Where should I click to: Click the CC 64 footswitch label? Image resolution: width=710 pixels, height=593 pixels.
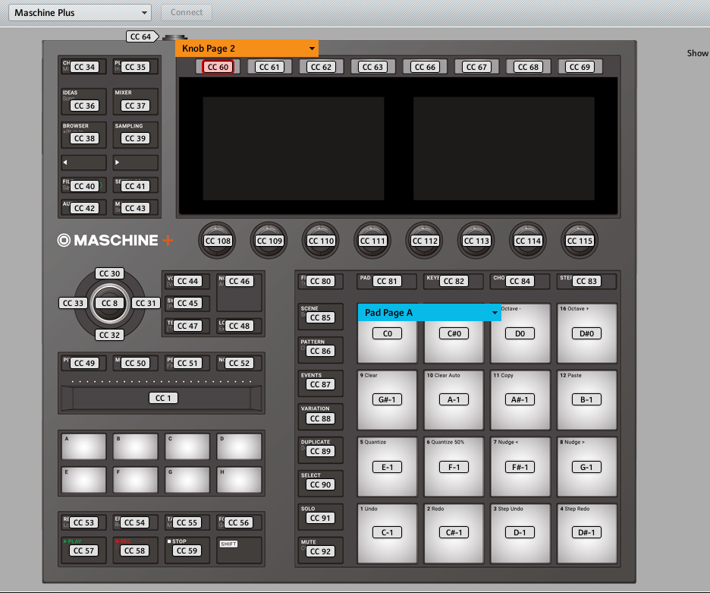tap(141, 36)
